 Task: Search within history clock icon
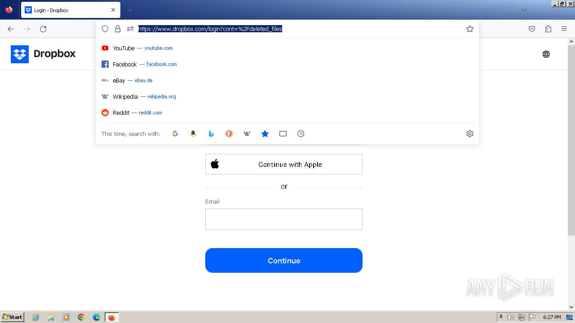tap(301, 134)
